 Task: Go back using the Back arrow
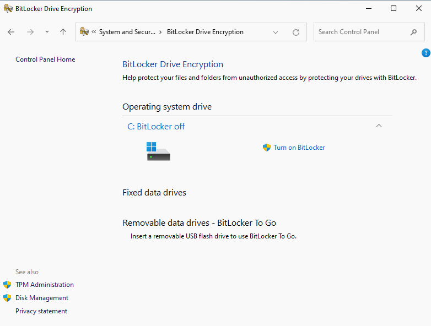tap(11, 32)
